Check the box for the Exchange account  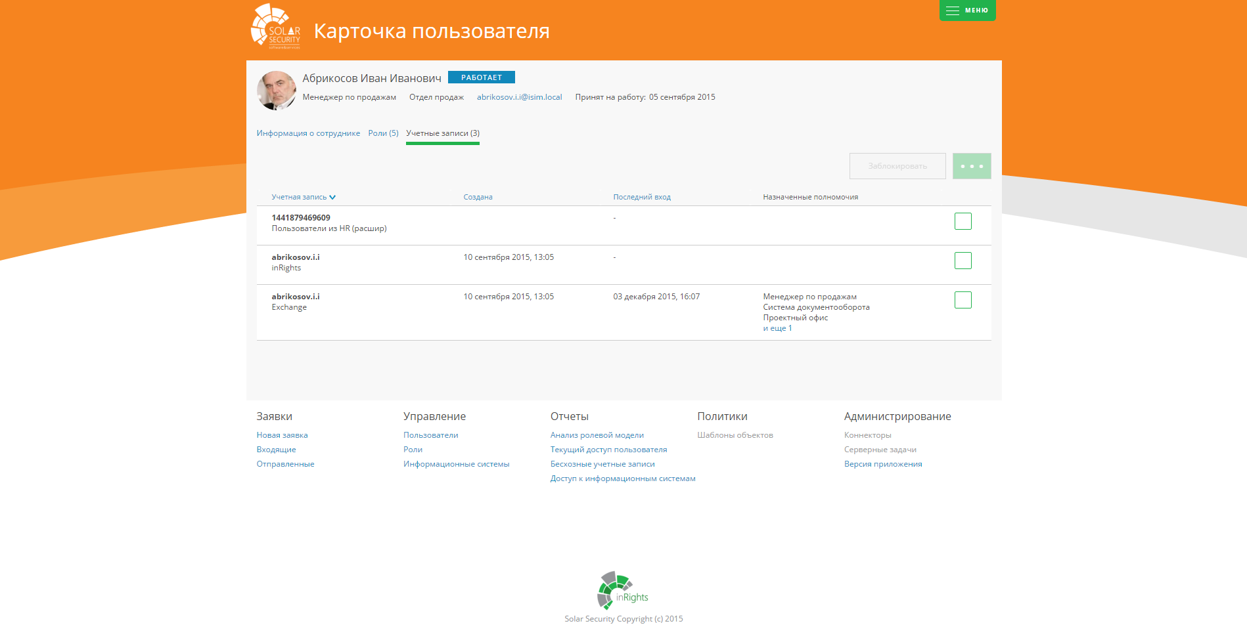coord(963,300)
